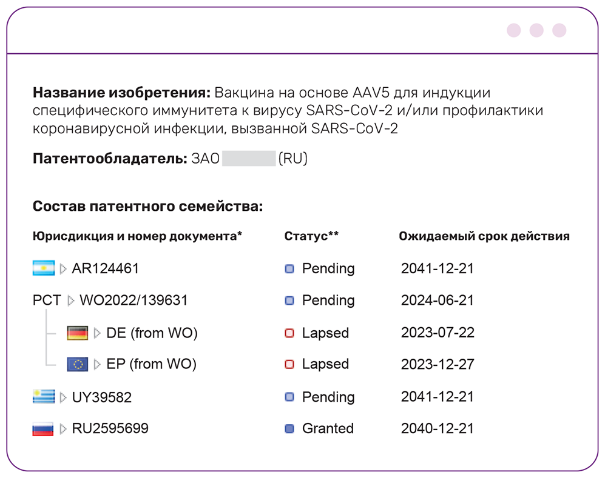Click the European Union flag icon
This screenshot has width=605, height=478.
point(78,364)
